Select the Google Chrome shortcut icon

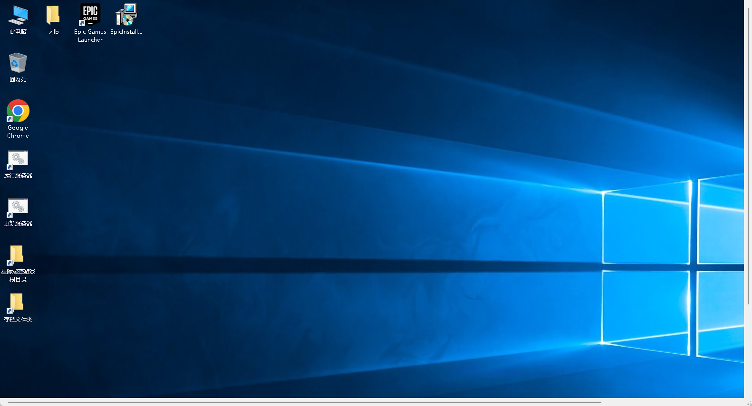(18, 111)
